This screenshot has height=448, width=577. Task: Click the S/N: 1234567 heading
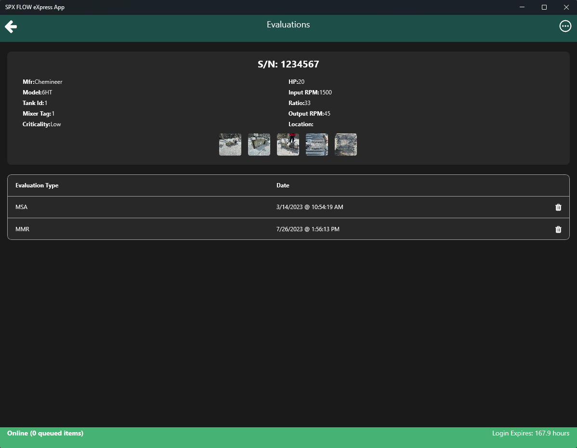[x=288, y=65]
